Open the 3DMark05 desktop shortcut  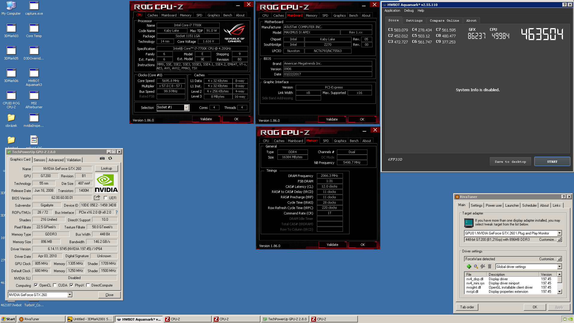click(x=11, y=53)
